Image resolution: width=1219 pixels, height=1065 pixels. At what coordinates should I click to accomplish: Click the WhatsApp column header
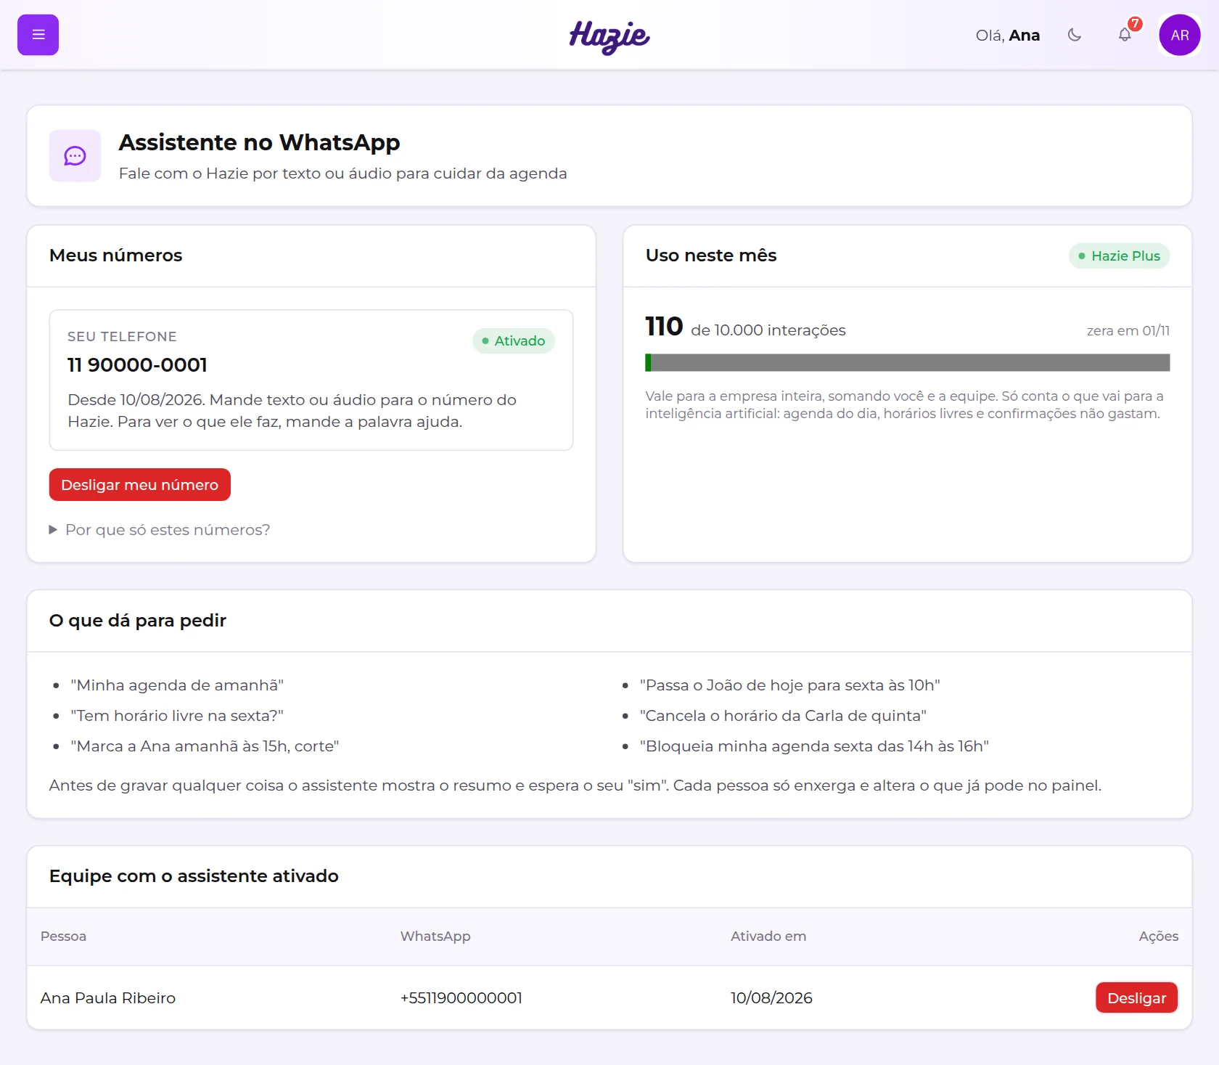(x=435, y=937)
